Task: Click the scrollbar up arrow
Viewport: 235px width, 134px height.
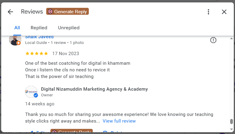Action: tap(231, 39)
